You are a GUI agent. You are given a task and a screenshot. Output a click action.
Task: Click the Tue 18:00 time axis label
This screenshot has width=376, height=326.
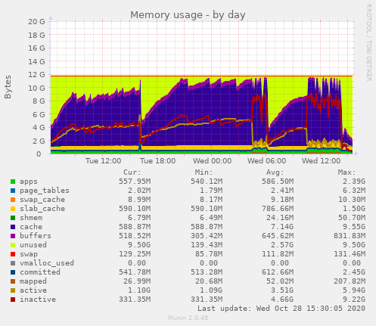(158, 161)
